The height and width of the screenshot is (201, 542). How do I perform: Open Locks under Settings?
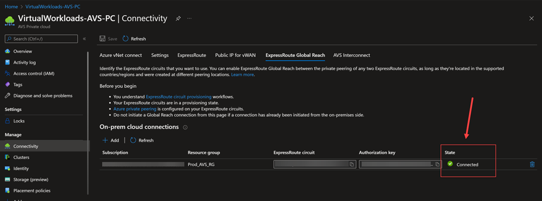coord(19,121)
